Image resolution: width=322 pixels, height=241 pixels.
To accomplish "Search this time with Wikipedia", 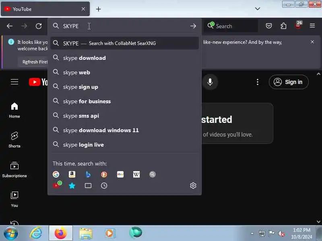I will tap(136, 174).
